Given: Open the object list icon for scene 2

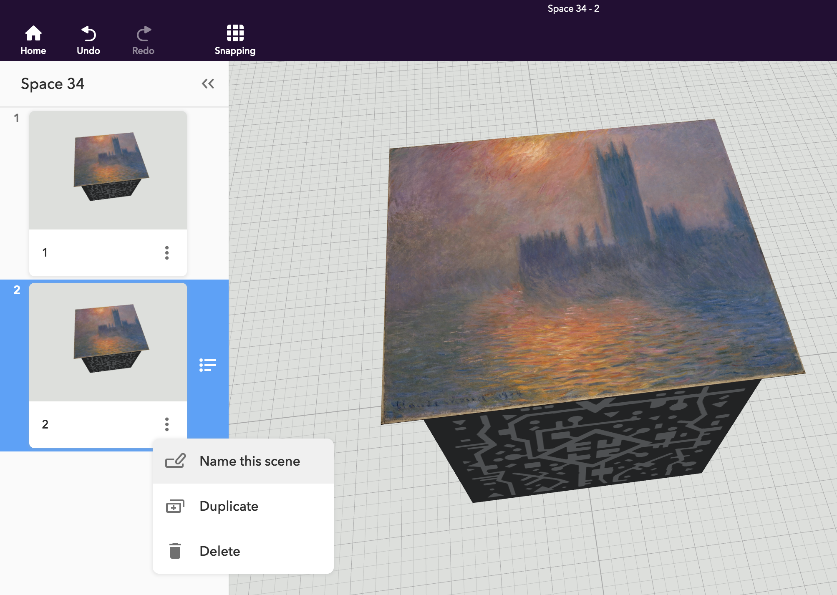Looking at the screenshot, I should tap(208, 365).
